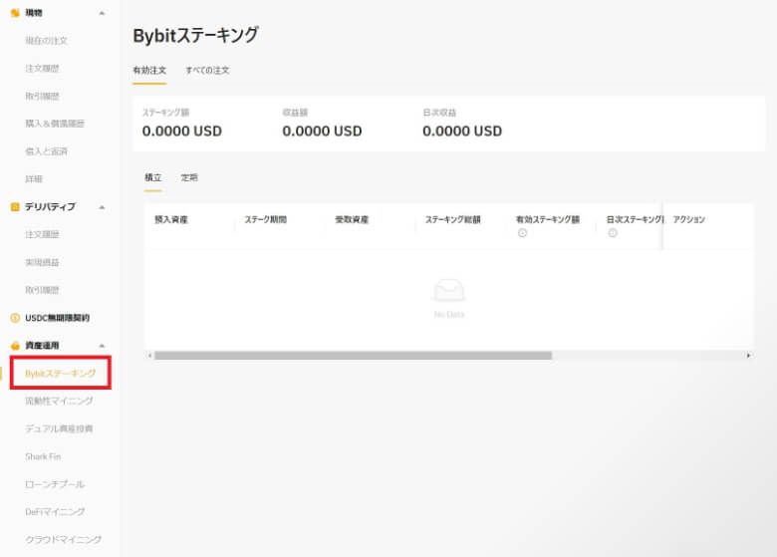Open デュアル資産投資 in sidebar
The height and width of the screenshot is (557, 777).
click(59, 428)
